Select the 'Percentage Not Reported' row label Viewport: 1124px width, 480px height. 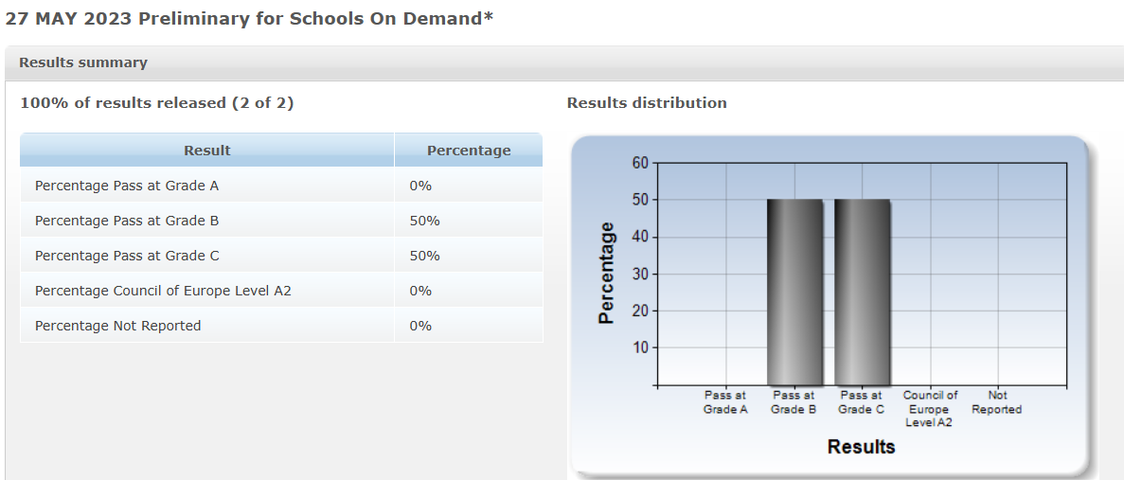tap(117, 326)
